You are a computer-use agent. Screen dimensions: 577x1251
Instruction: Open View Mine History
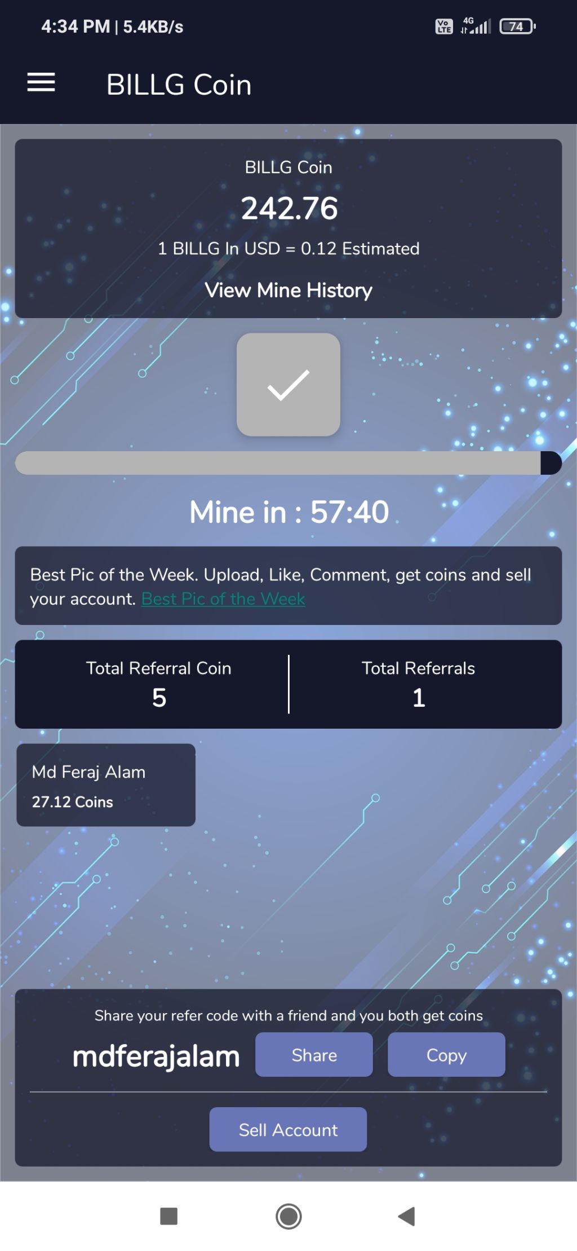[288, 290]
